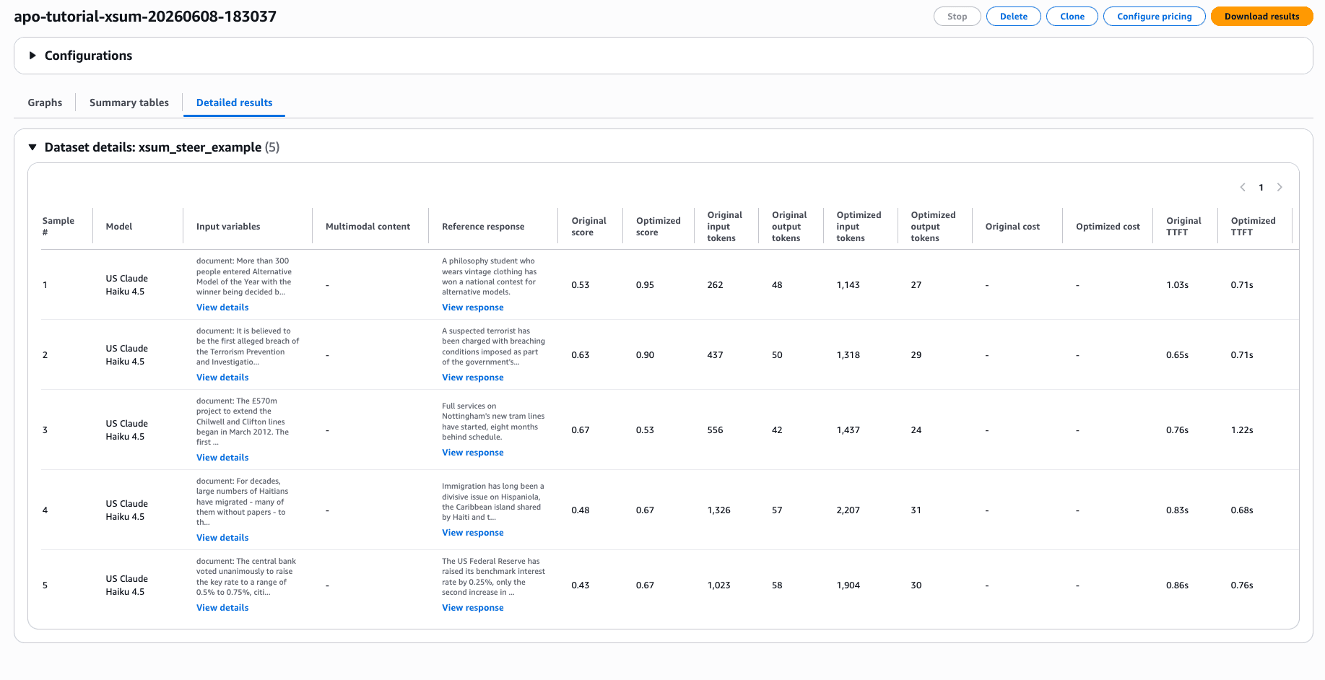Viewport: 1325px width, 680px height.
Task: Open Configure pricing
Action: point(1154,17)
